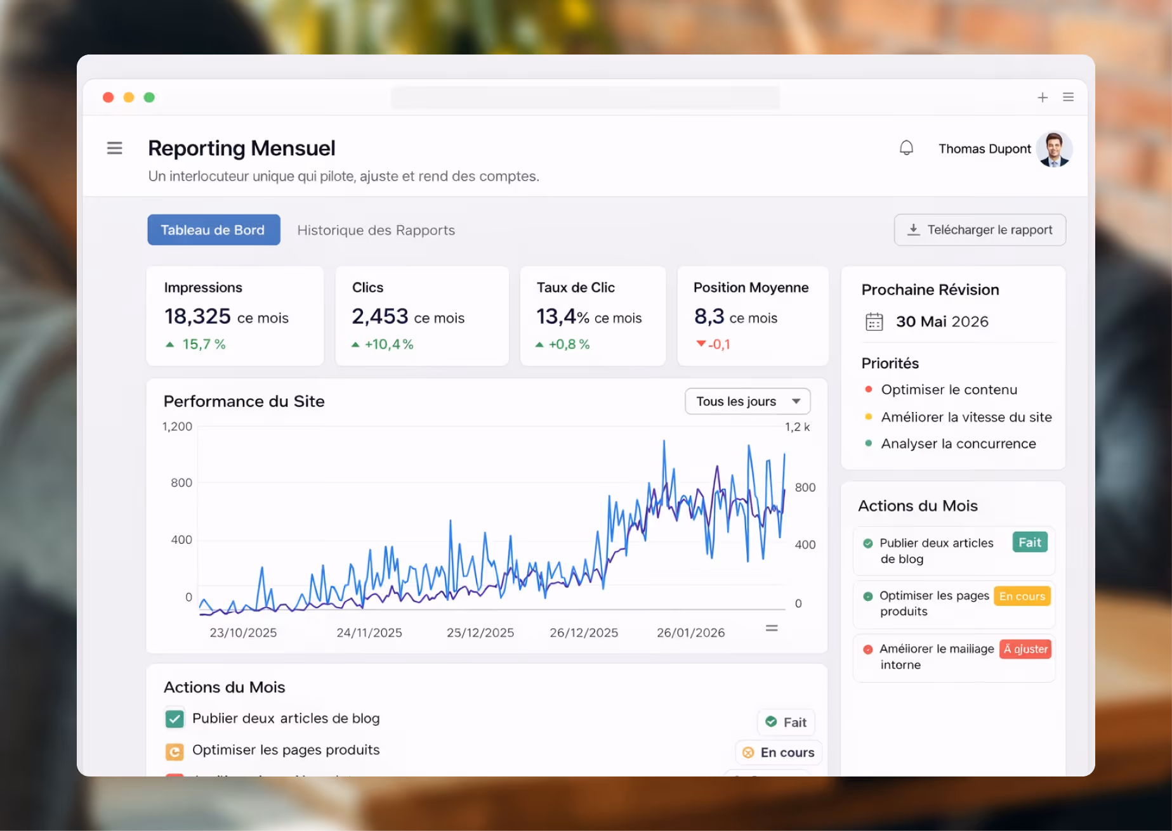Click the 8,3 position moyenne value
The width and height of the screenshot is (1172, 831).
pyautogui.click(x=709, y=316)
